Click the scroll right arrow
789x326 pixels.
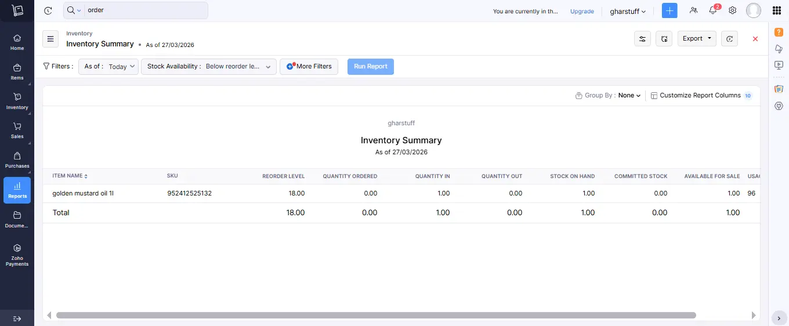[x=754, y=315]
